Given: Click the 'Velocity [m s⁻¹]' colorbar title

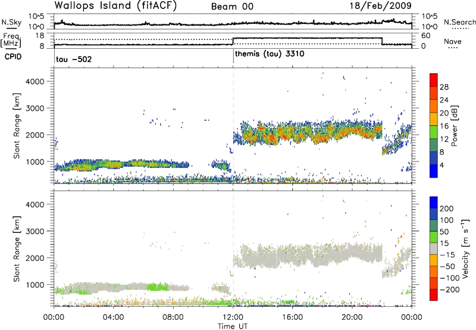Looking at the screenshot, I should 465,248.
